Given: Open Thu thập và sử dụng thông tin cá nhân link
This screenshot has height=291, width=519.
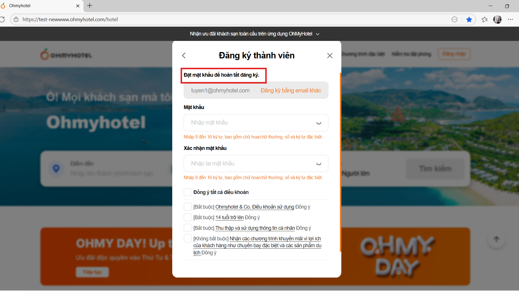Looking at the screenshot, I should tap(255, 228).
